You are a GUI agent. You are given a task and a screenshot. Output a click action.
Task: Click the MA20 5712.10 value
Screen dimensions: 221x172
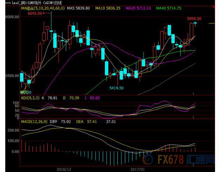[x=138, y=8]
